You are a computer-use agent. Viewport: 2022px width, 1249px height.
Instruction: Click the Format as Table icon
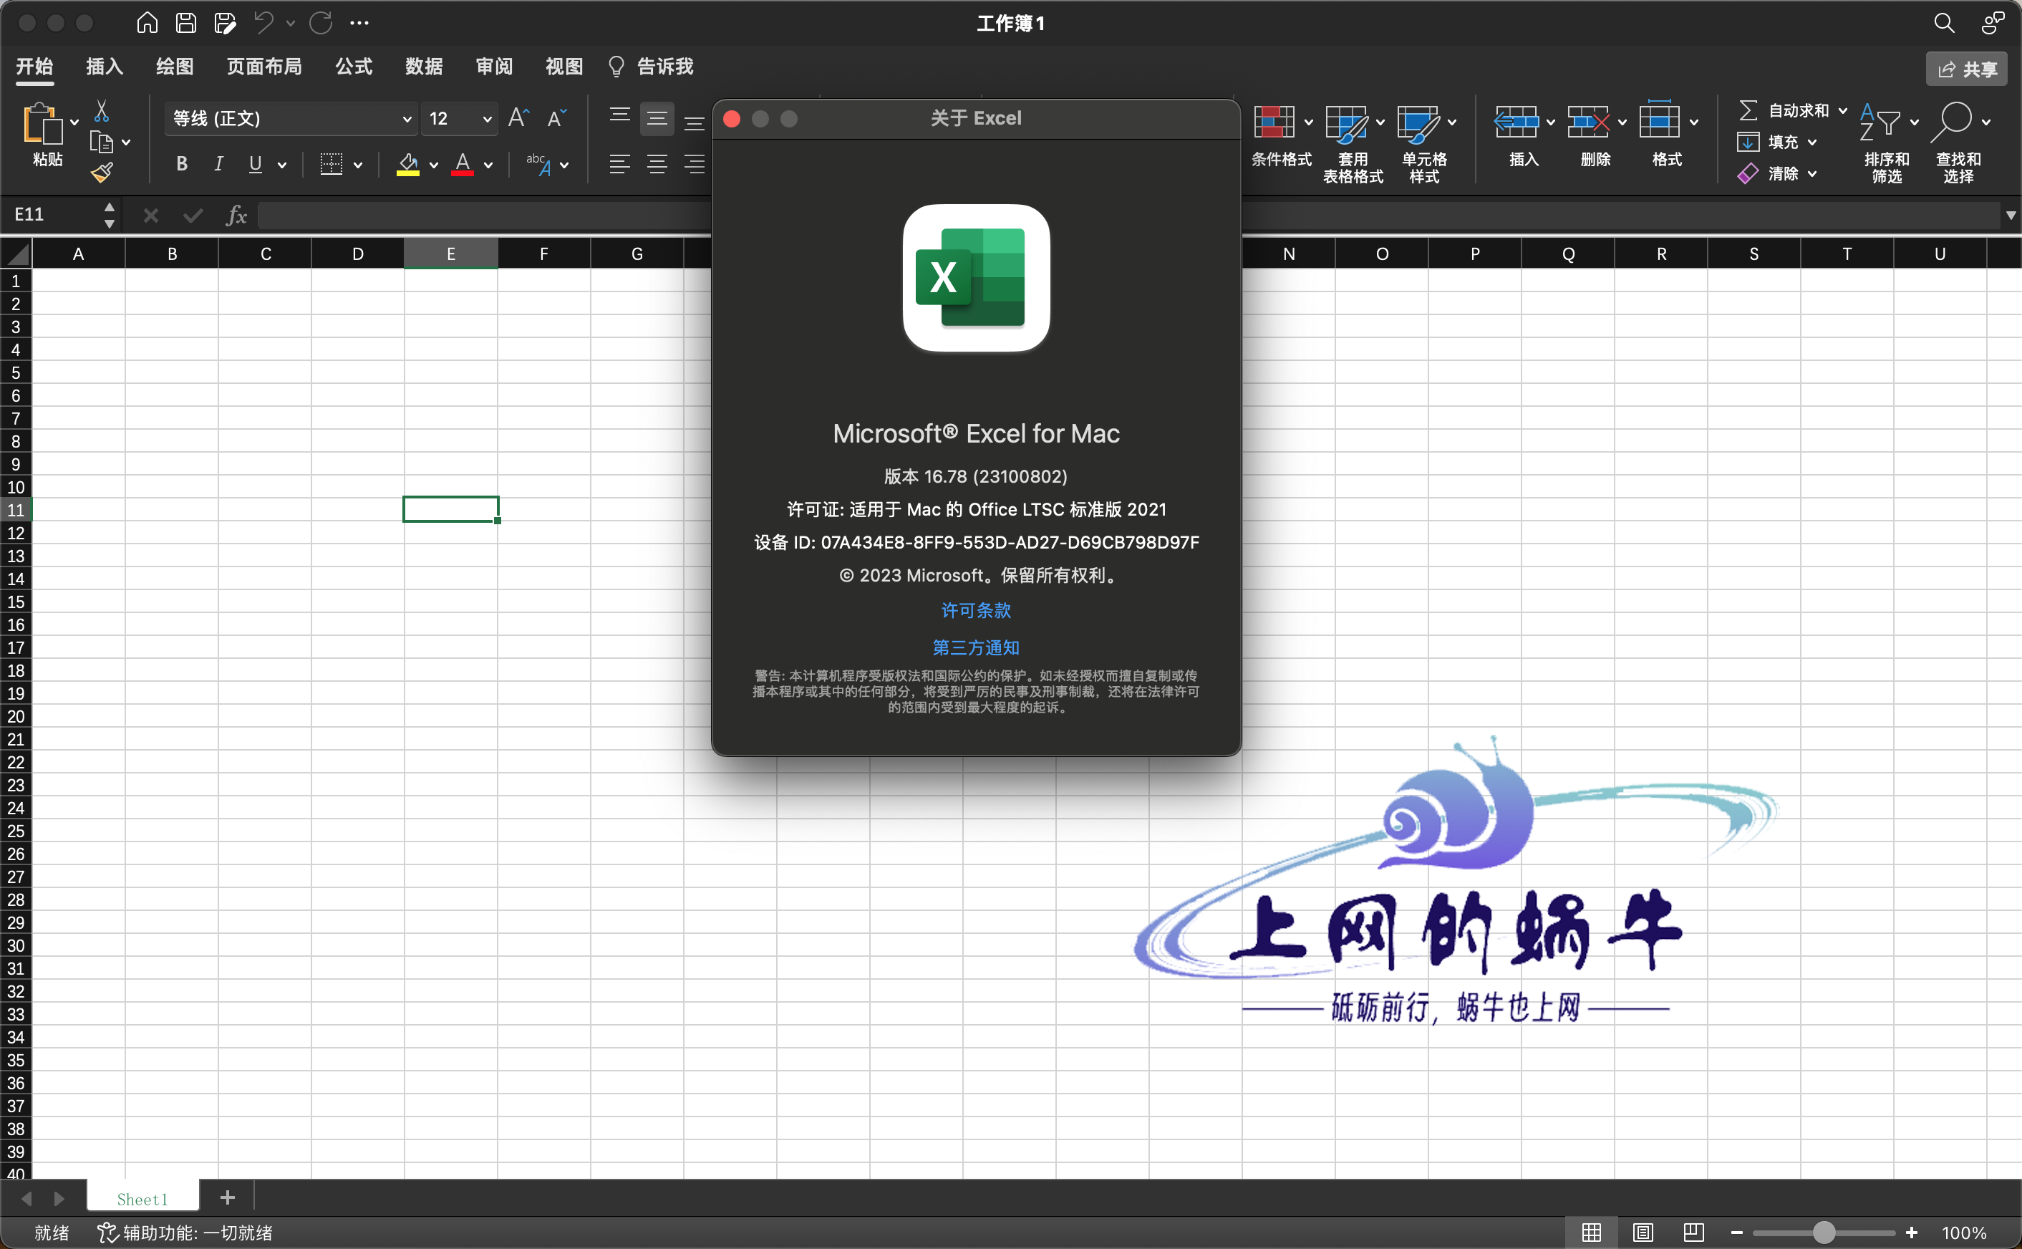pyautogui.click(x=1346, y=124)
